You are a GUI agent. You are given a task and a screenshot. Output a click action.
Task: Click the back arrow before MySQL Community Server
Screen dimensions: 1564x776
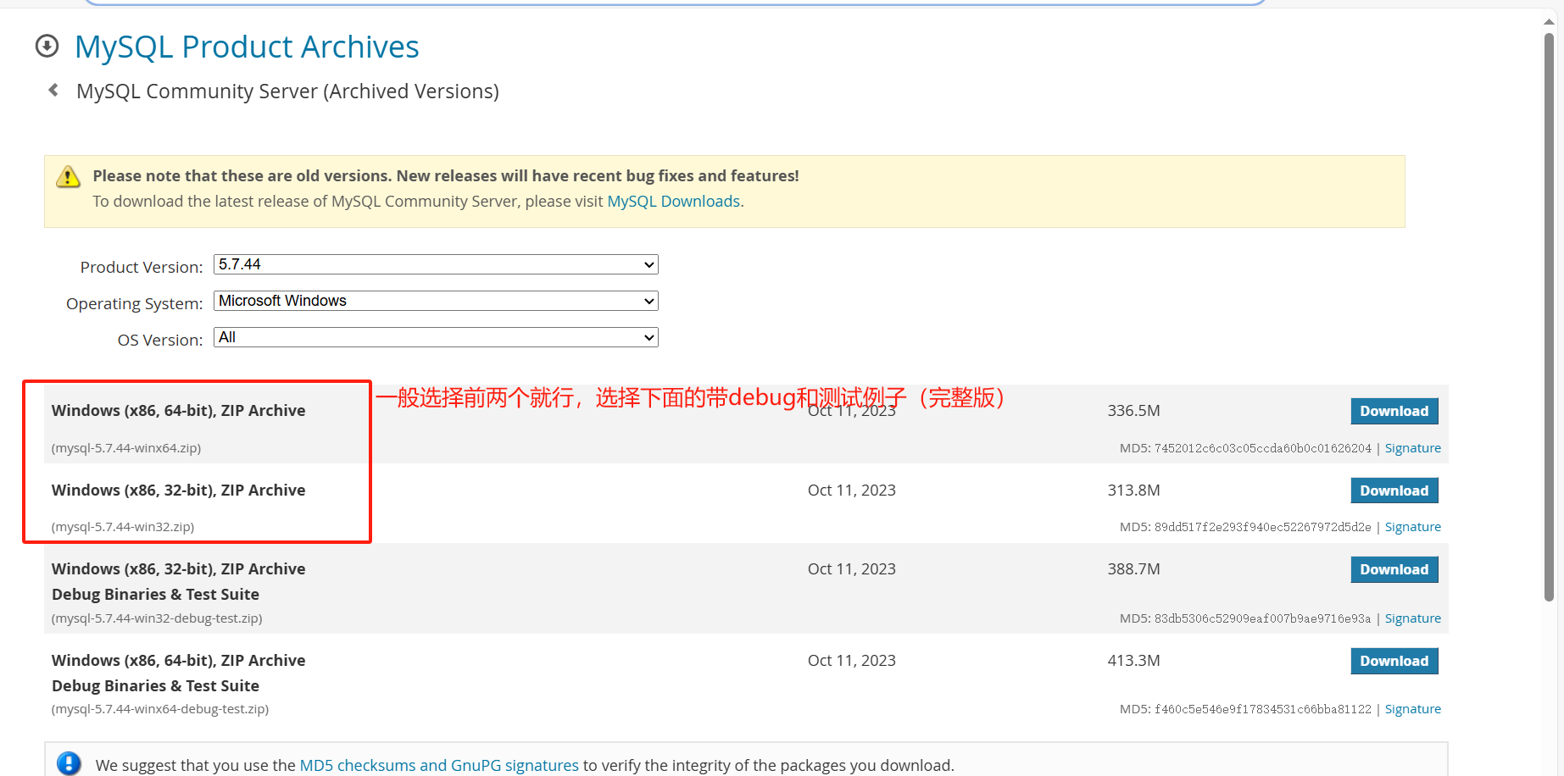click(53, 90)
